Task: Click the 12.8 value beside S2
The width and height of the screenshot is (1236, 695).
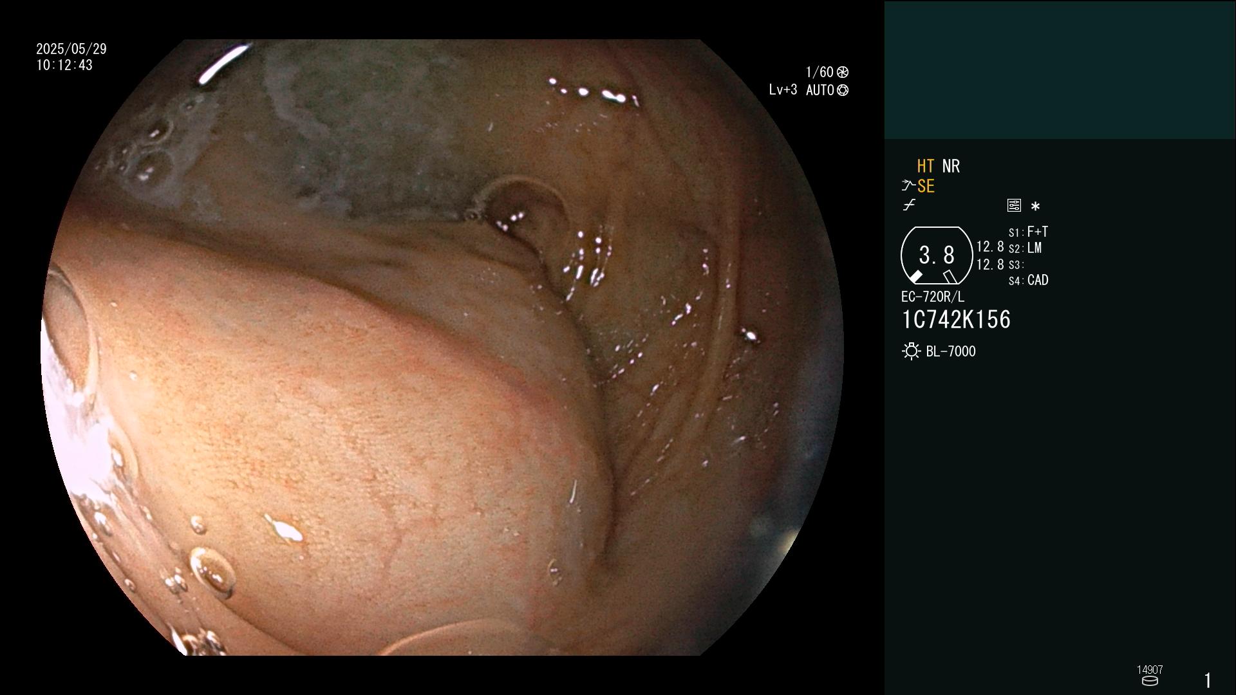Action: tap(990, 247)
